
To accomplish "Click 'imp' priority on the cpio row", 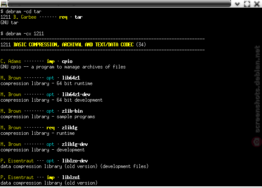I will click(x=51, y=61).
